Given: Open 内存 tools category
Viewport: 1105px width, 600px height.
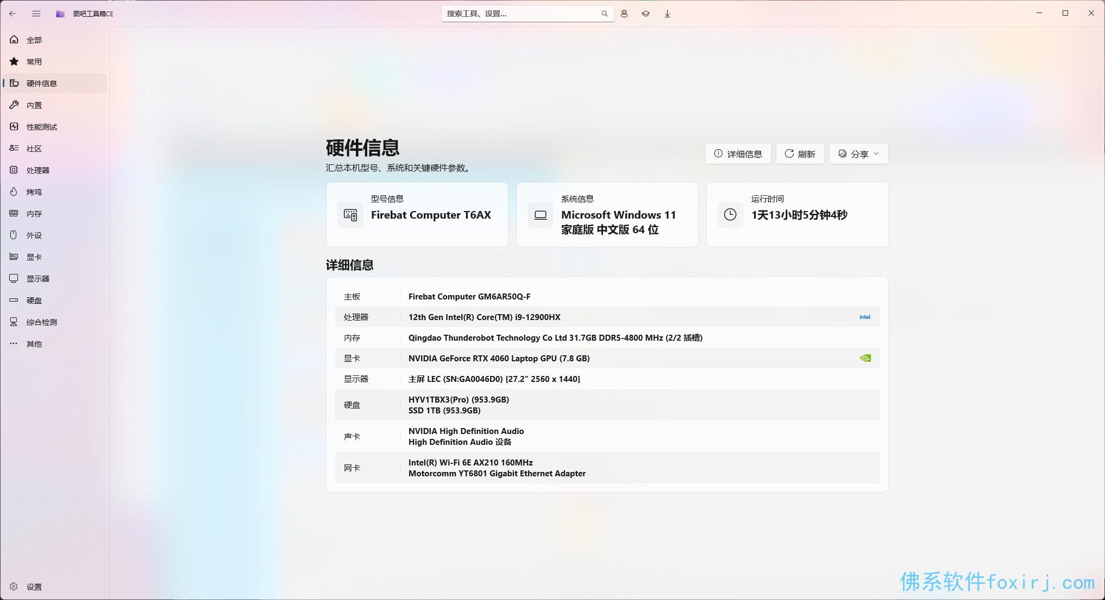Looking at the screenshot, I should coord(54,214).
